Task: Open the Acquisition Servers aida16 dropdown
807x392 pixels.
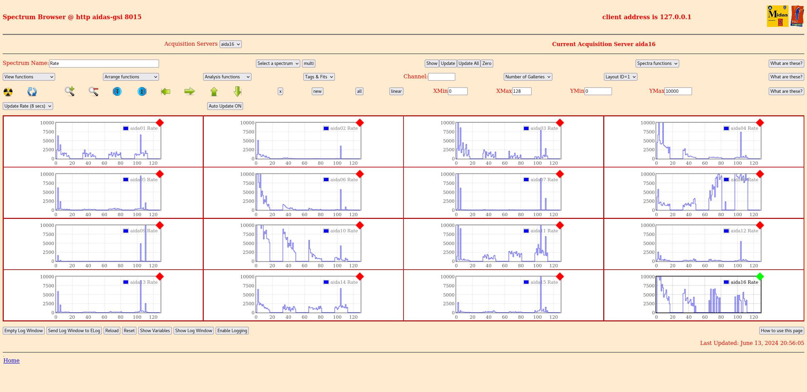Action: pos(230,44)
